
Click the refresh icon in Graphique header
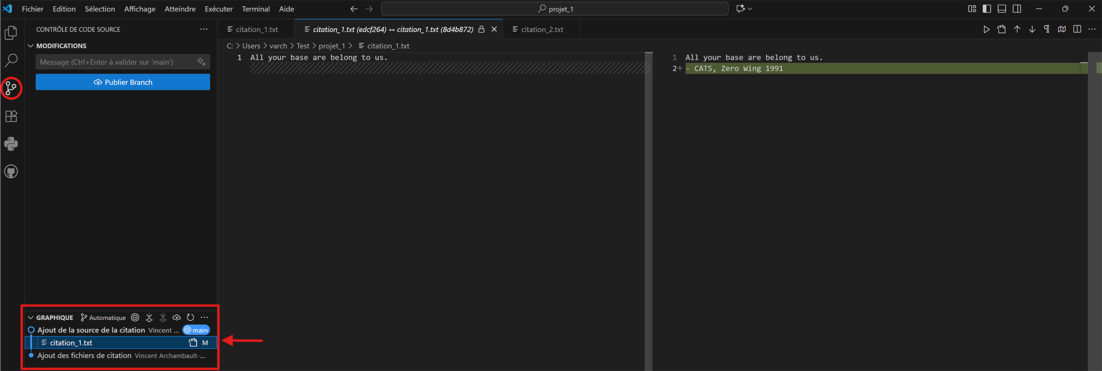pyautogui.click(x=190, y=317)
